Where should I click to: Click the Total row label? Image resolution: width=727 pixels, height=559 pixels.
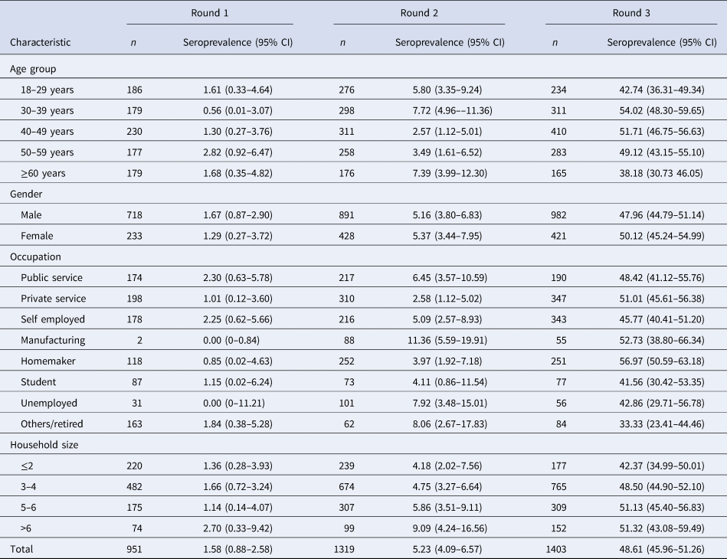click(x=22, y=549)
